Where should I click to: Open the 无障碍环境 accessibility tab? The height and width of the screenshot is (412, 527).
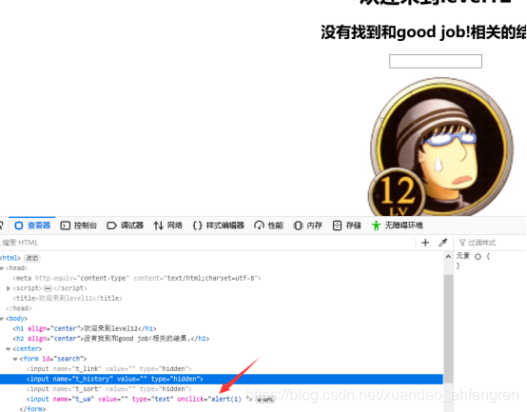[398, 226]
